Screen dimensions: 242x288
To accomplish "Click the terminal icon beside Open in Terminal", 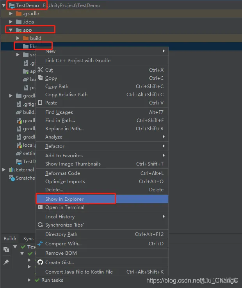I will 40,207.
